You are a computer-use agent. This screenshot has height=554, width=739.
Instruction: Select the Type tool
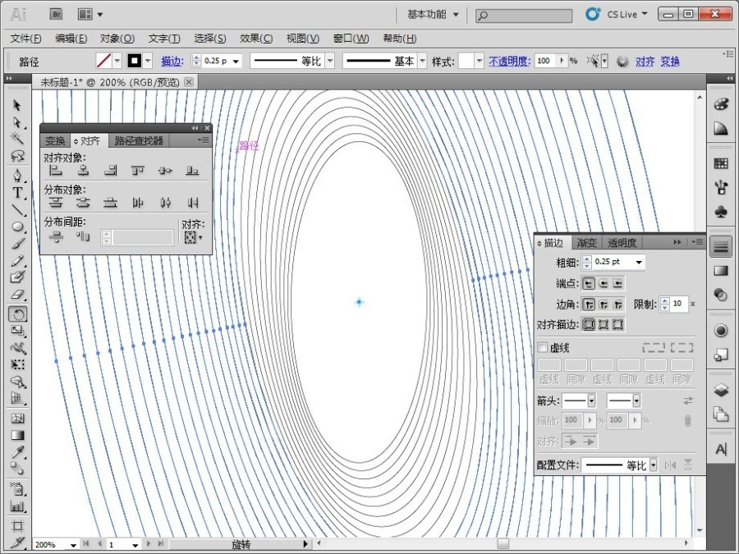tap(17, 193)
